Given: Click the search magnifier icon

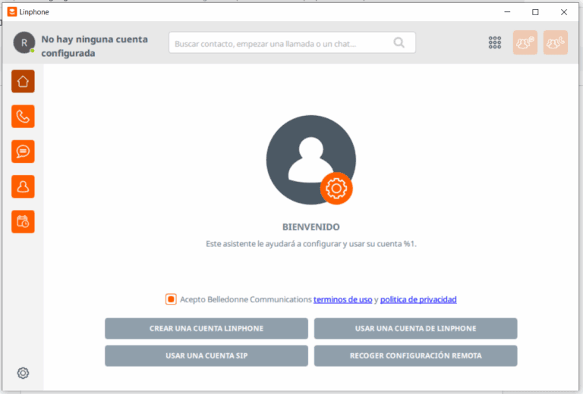Looking at the screenshot, I should click(399, 42).
